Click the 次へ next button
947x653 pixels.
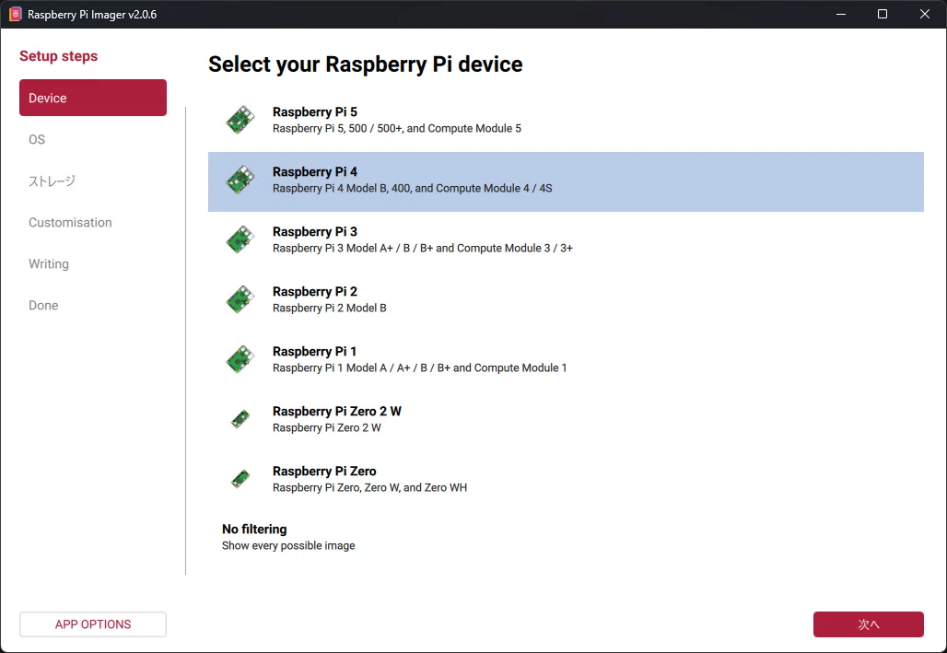[x=868, y=624]
